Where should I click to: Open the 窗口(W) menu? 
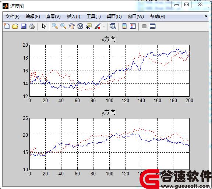(135, 17)
